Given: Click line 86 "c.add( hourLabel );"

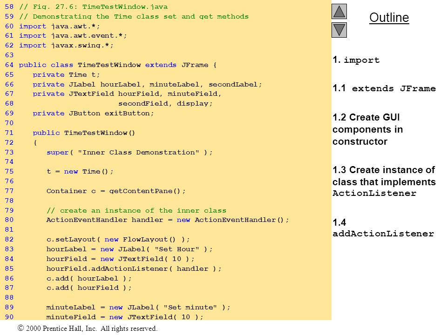Looking at the screenshot, I should pyautogui.click(x=89, y=278).
